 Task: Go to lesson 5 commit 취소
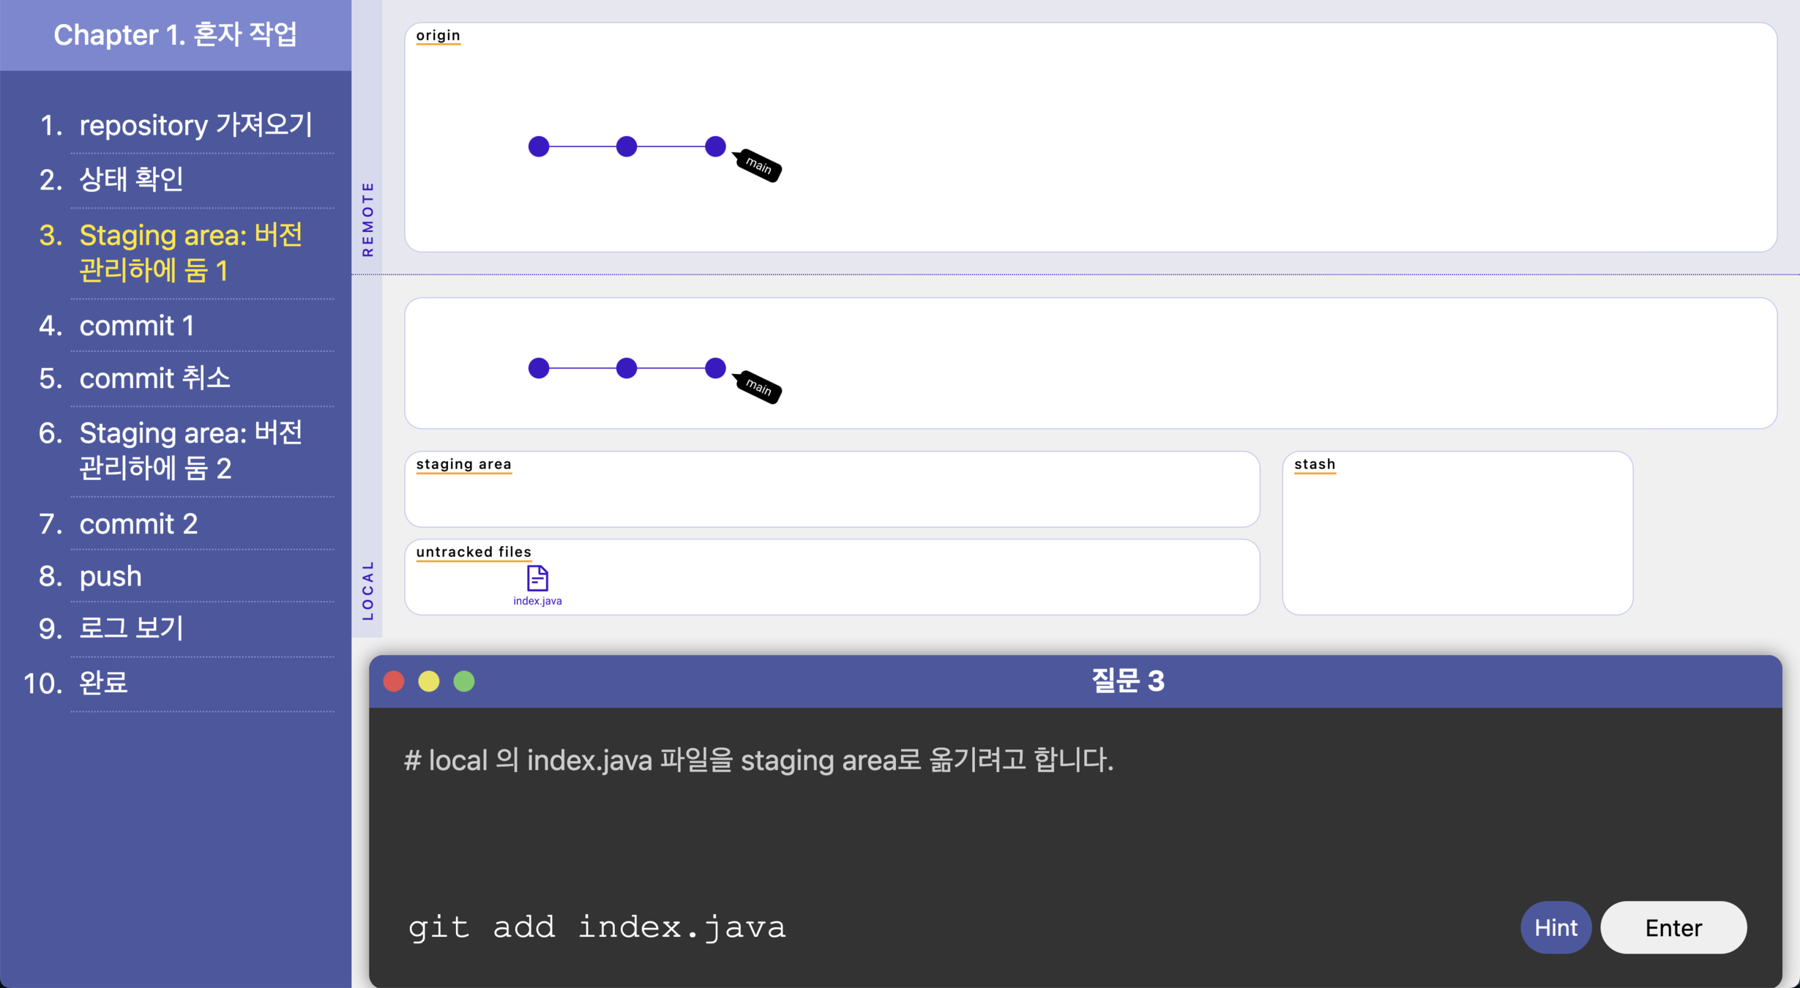(154, 378)
